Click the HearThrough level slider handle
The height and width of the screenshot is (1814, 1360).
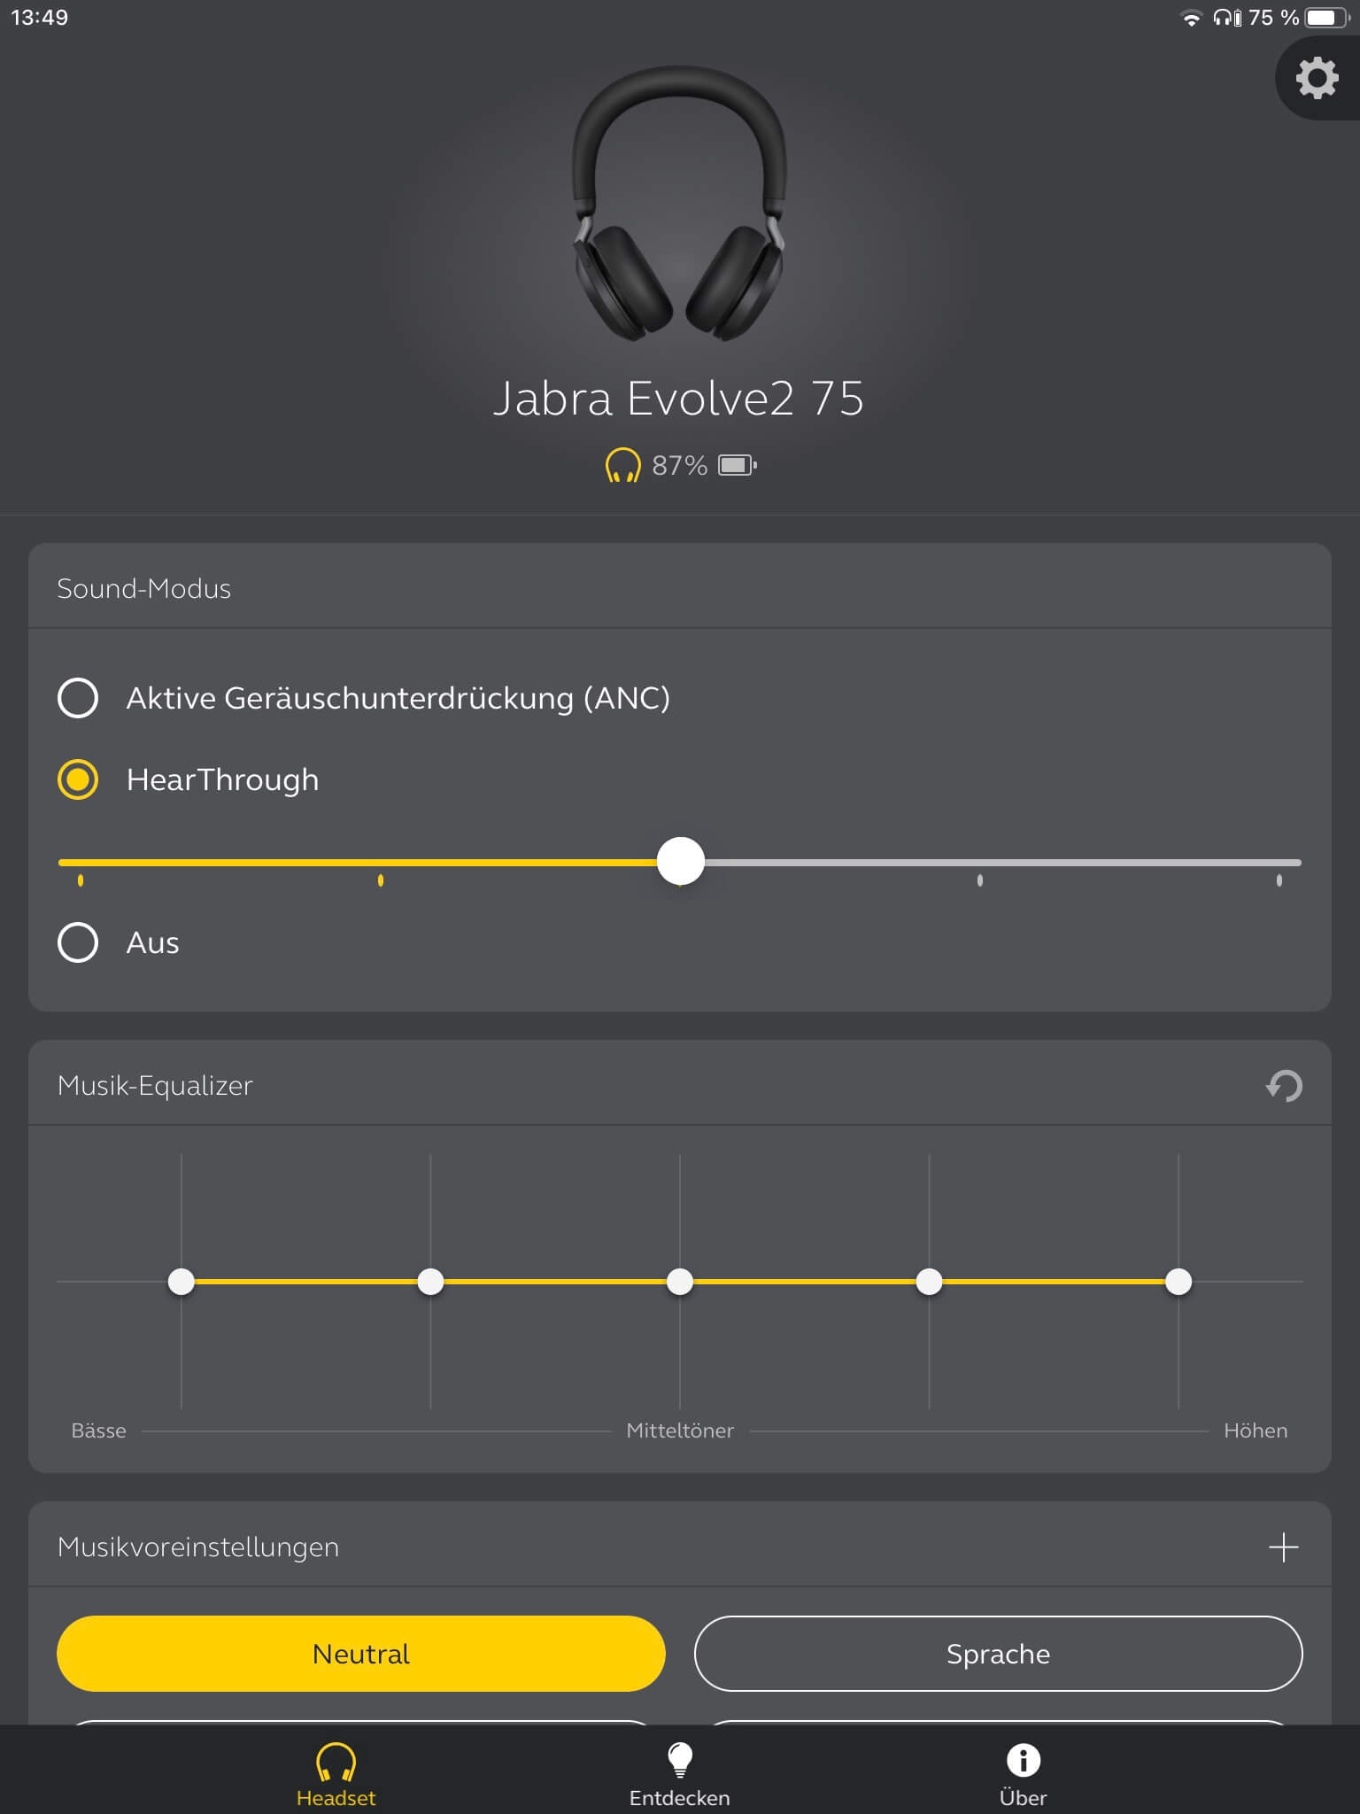click(680, 861)
